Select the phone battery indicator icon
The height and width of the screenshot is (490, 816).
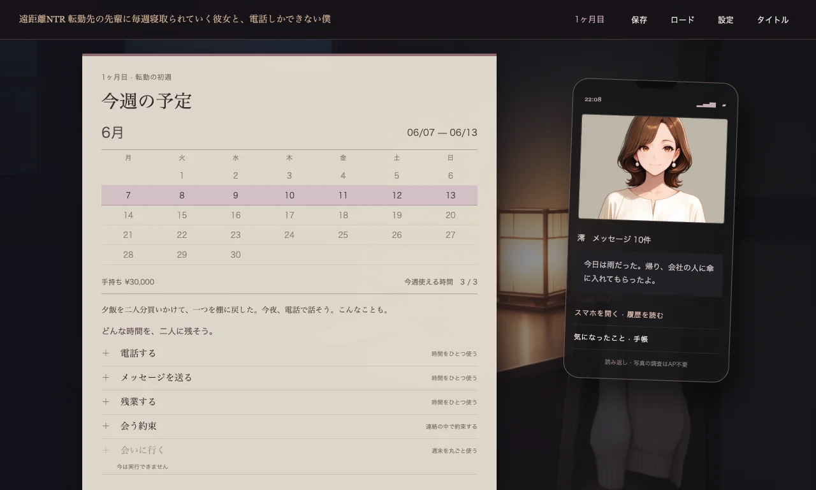click(x=724, y=106)
